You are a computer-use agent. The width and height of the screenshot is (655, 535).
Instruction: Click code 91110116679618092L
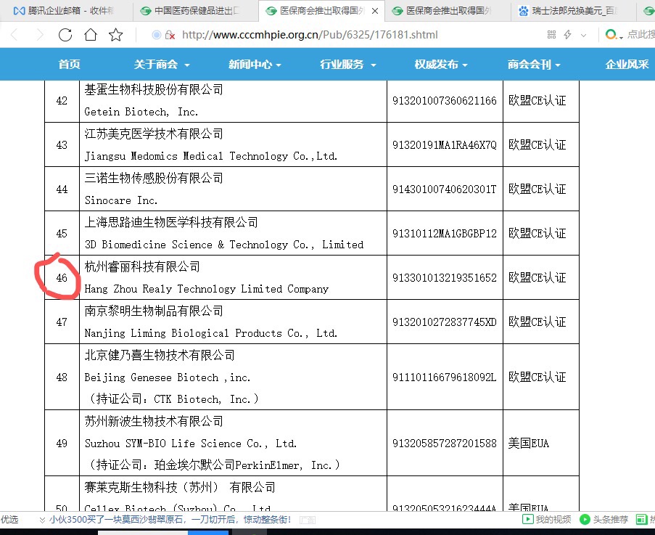pos(445,377)
